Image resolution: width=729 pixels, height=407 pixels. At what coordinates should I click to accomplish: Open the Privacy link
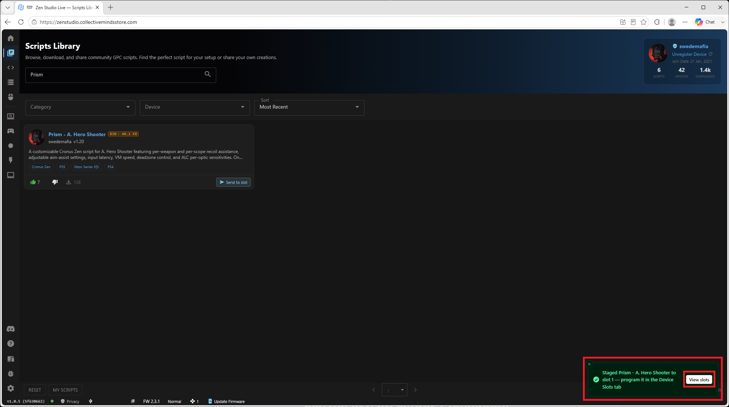coord(70,401)
